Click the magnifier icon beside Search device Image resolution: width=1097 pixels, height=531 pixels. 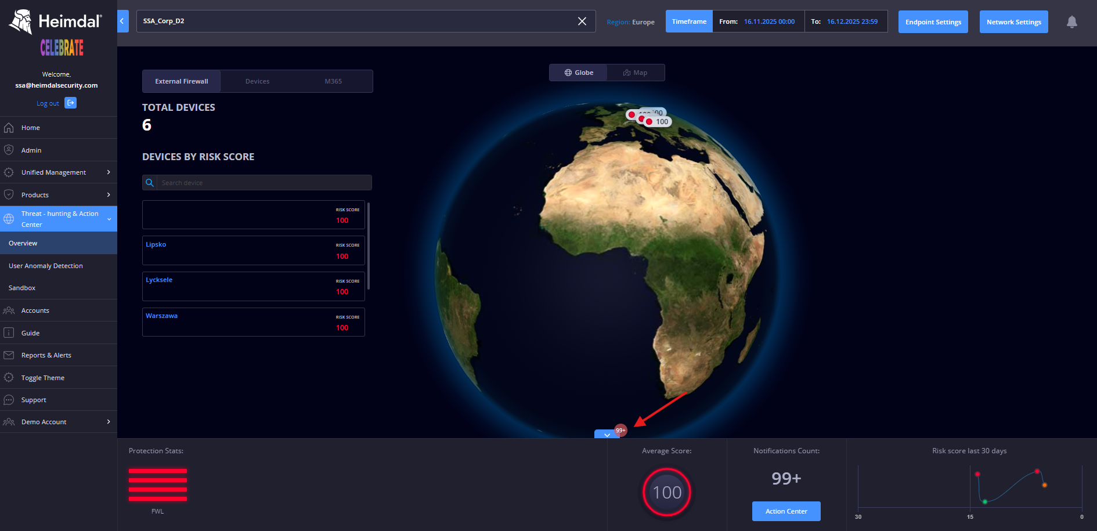[150, 183]
